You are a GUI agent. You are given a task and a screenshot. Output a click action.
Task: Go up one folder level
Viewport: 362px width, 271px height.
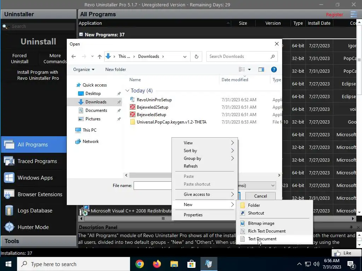(x=99, y=56)
